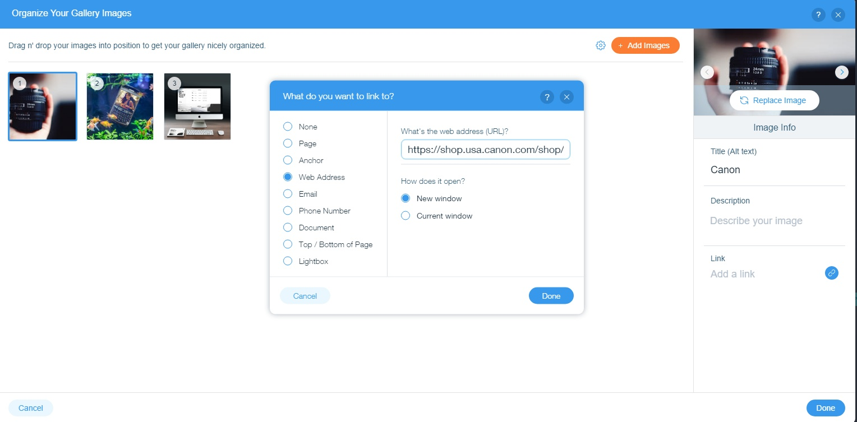Click the web address URL field
Viewport: 857px width, 422px height.
click(x=486, y=150)
